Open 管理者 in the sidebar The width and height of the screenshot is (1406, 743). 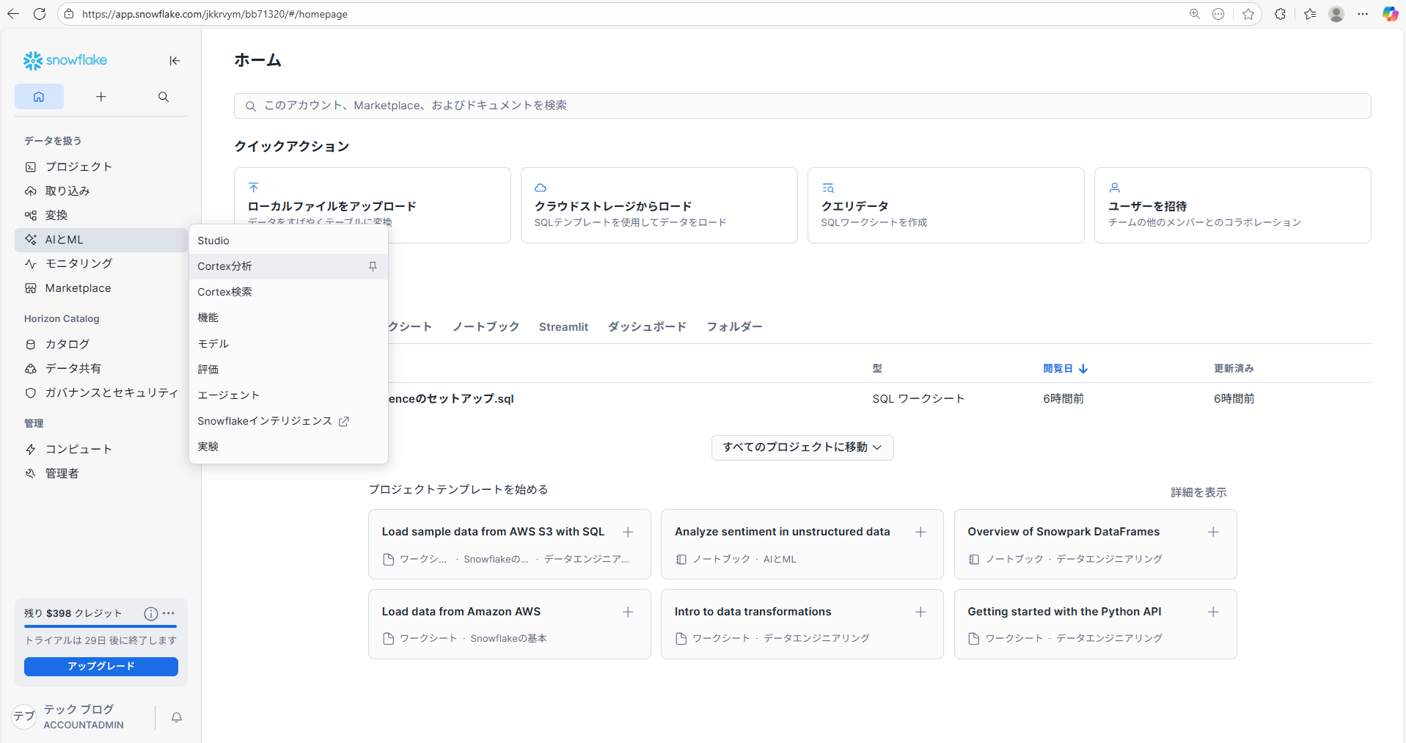click(101, 473)
